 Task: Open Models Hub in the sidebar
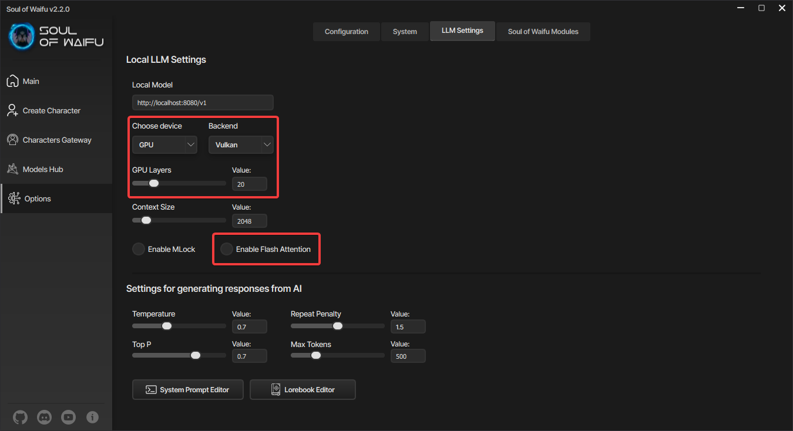click(56, 169)
